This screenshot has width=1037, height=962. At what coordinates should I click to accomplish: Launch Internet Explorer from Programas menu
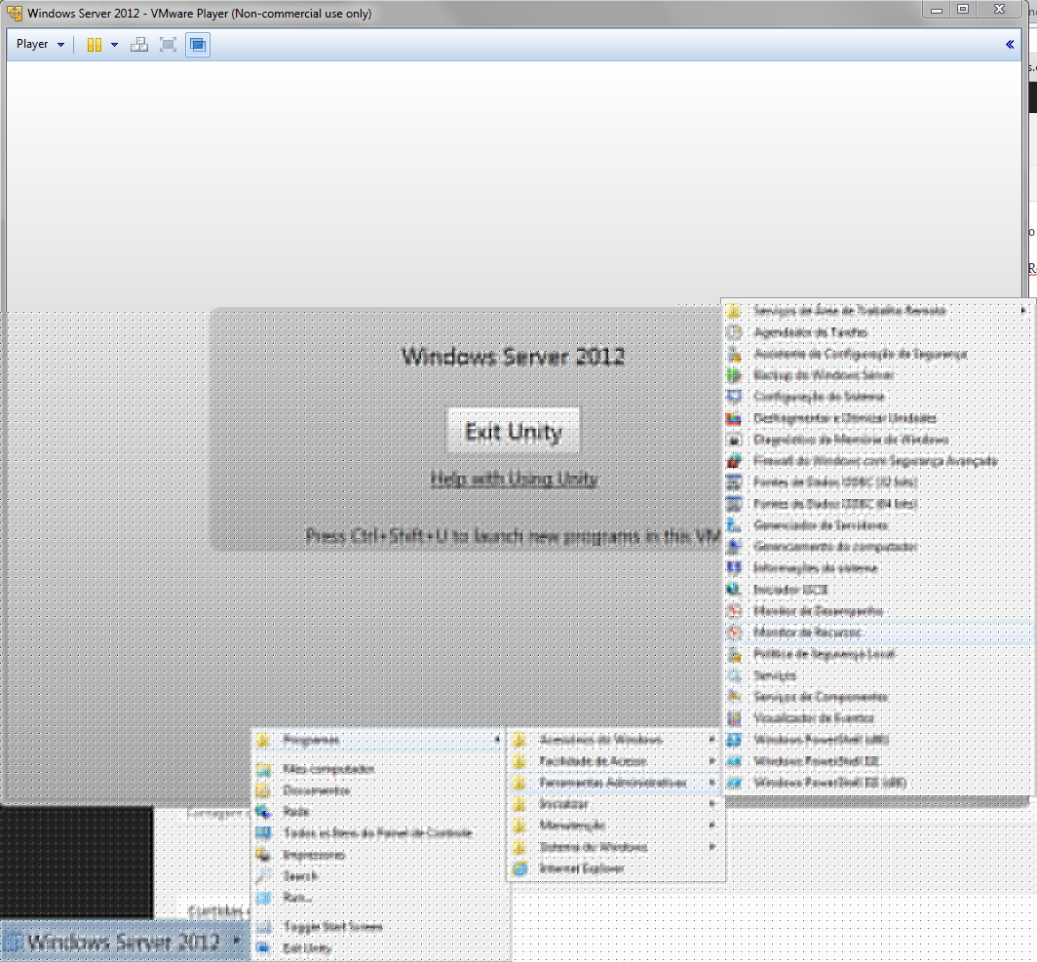(616, 868)
